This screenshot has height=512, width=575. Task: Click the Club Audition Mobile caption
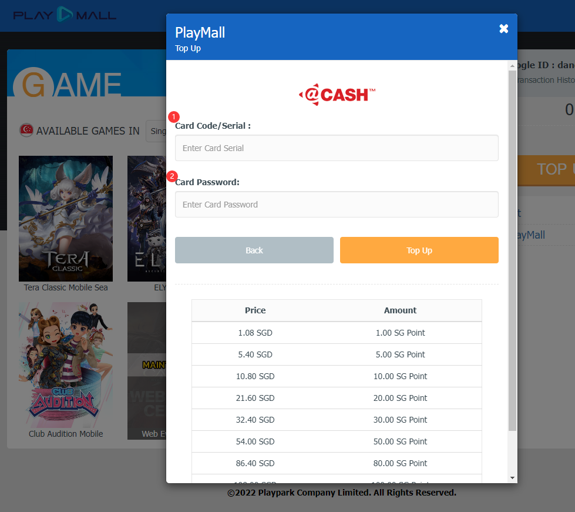coord(66,434)
